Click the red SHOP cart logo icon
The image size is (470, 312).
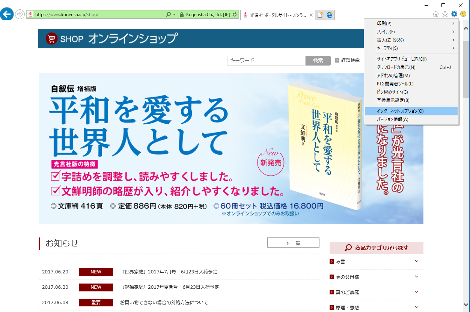(51, 39)
